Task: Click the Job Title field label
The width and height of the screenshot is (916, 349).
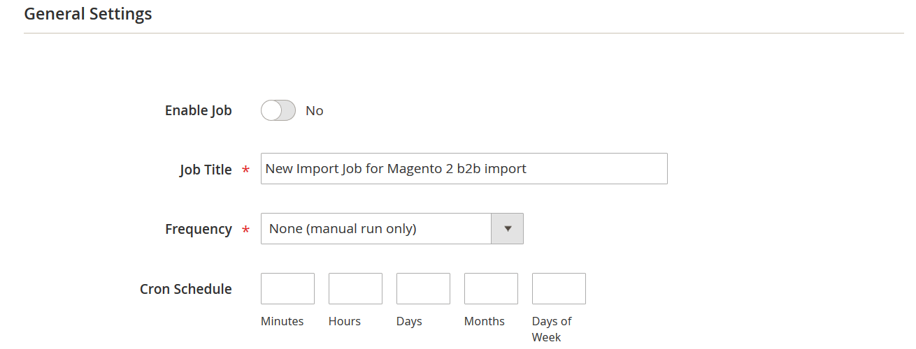Action: pos(206,170)
